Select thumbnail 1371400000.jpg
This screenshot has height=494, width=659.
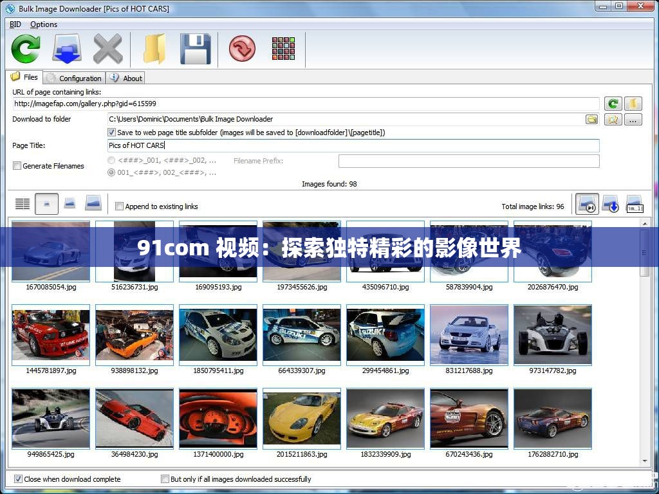click(218, 418)
